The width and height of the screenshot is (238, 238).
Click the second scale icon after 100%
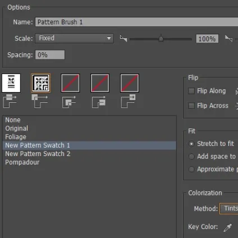(x=228, y=38)
